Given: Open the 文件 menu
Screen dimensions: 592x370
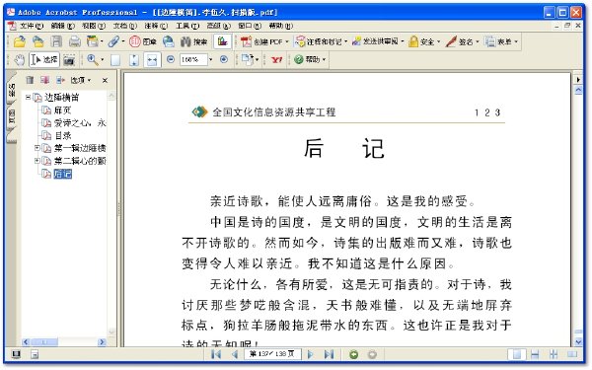Looking at the screenshot, I should pyautogui.click(x=32, y=26).
